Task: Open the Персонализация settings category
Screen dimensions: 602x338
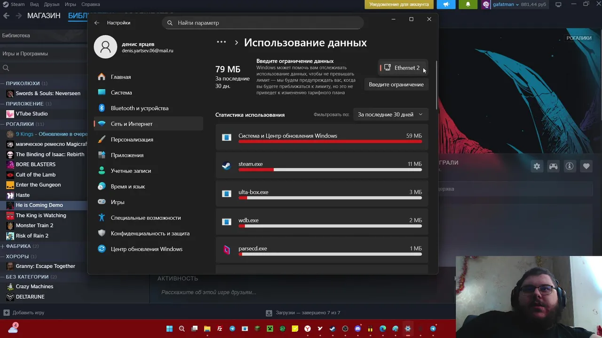Action: click(x=148, y=139)
